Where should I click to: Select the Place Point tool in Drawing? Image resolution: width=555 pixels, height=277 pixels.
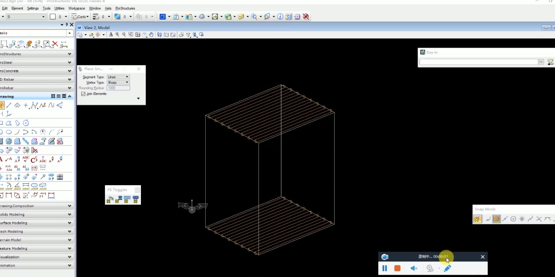[26, 105]
